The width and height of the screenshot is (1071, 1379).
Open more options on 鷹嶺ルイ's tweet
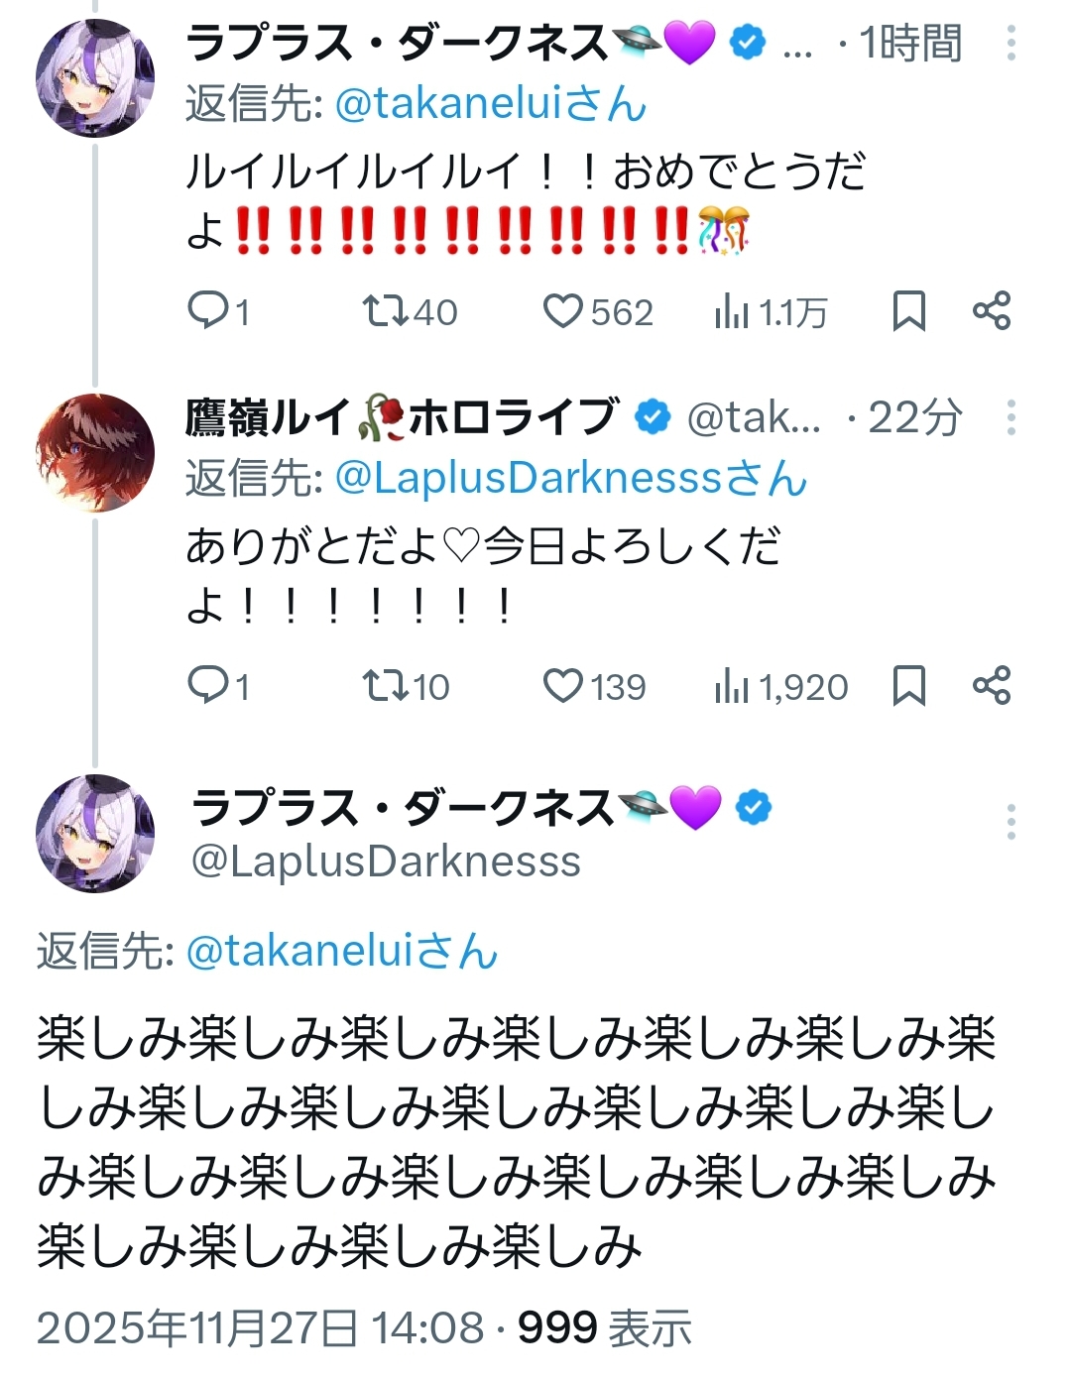pyautogui.click(x=1011, y=417)
